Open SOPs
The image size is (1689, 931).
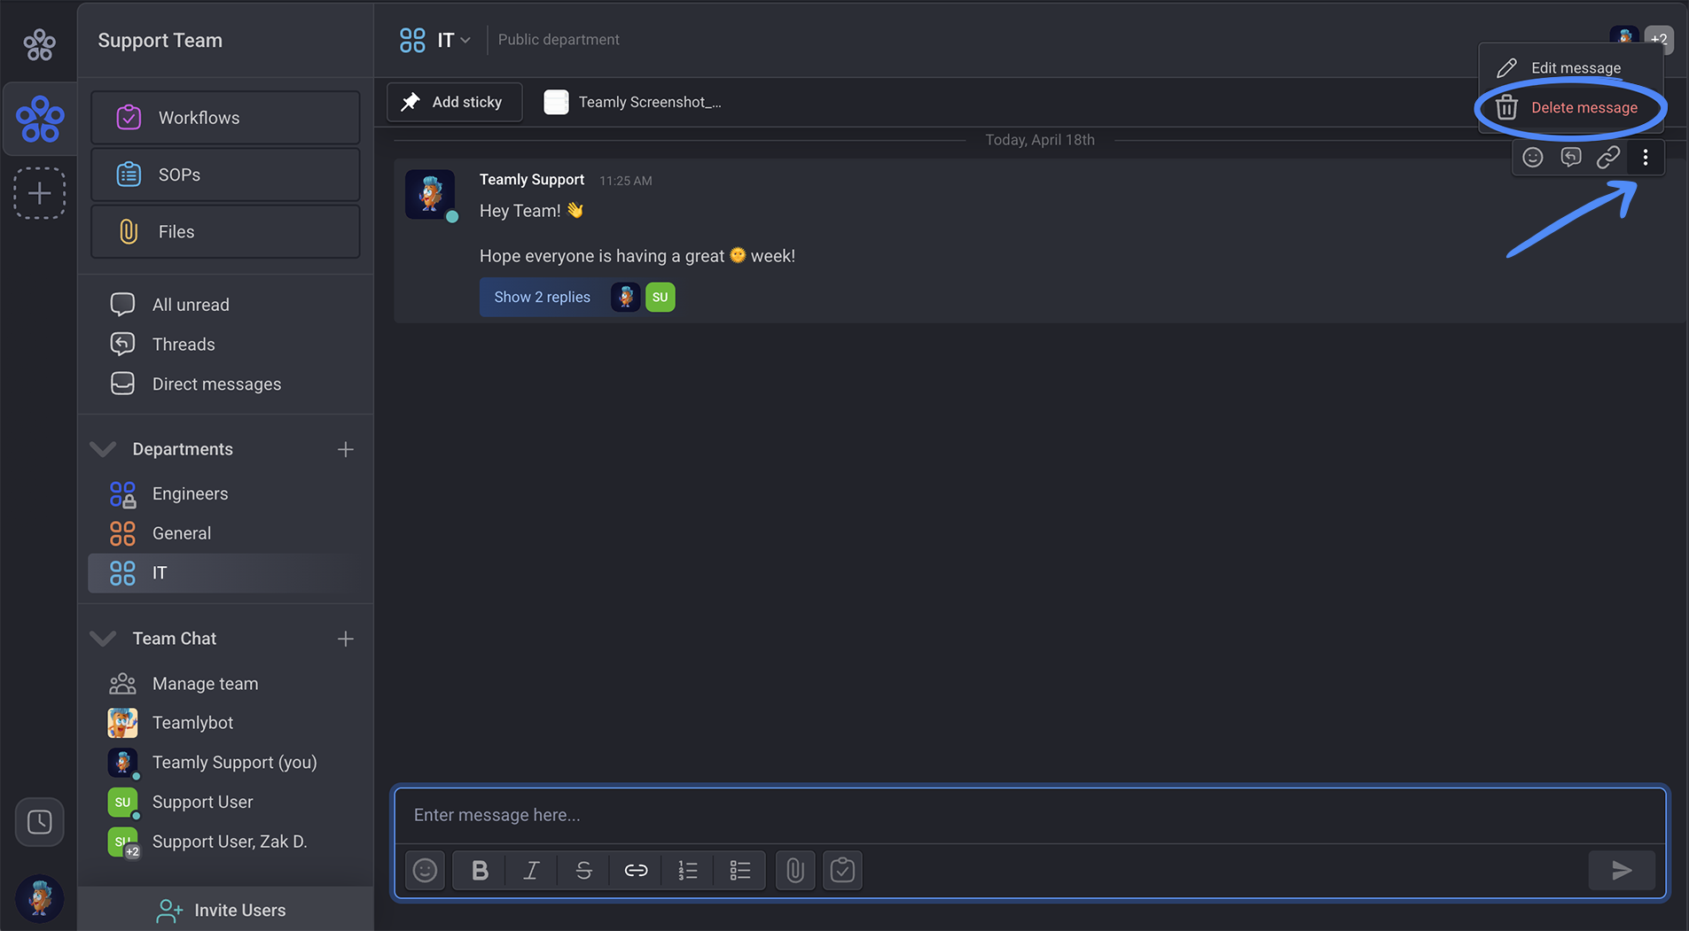[x=225, y=175]
